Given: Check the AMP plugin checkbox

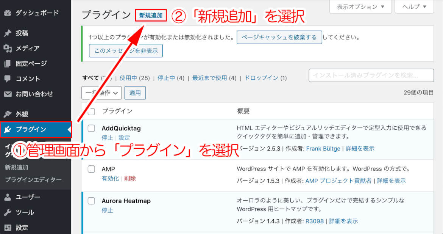Looking at the screenshot, I should (x=91, y=169).
